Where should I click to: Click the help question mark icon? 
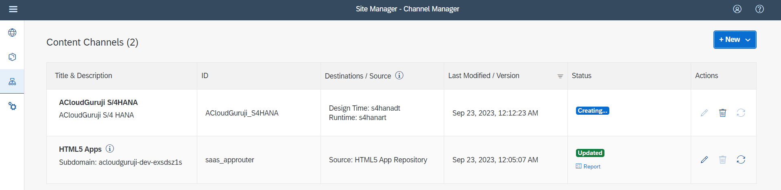[759, 9]
